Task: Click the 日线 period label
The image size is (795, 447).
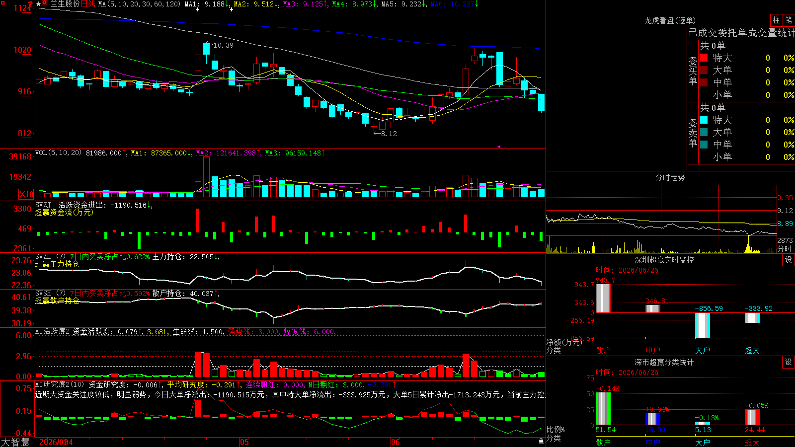Action: click(88, 4)
